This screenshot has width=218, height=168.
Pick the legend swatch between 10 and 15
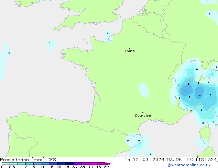46,164
